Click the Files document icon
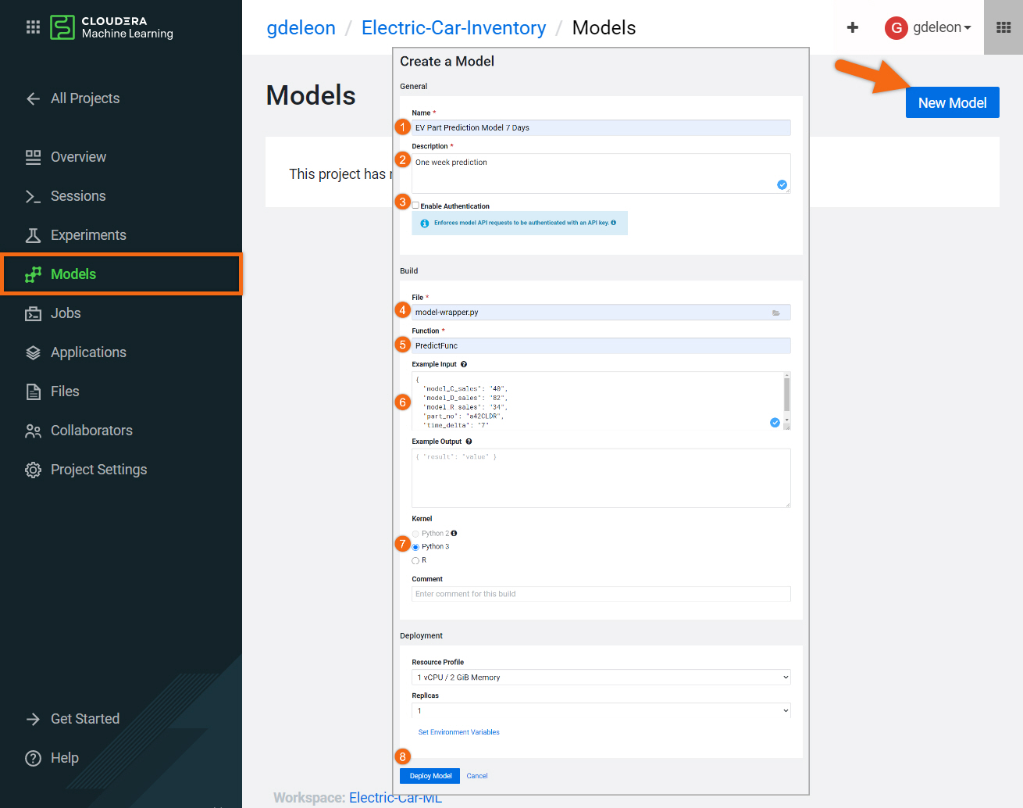This screenshot has width=1023, height=808. coord(33,391)
